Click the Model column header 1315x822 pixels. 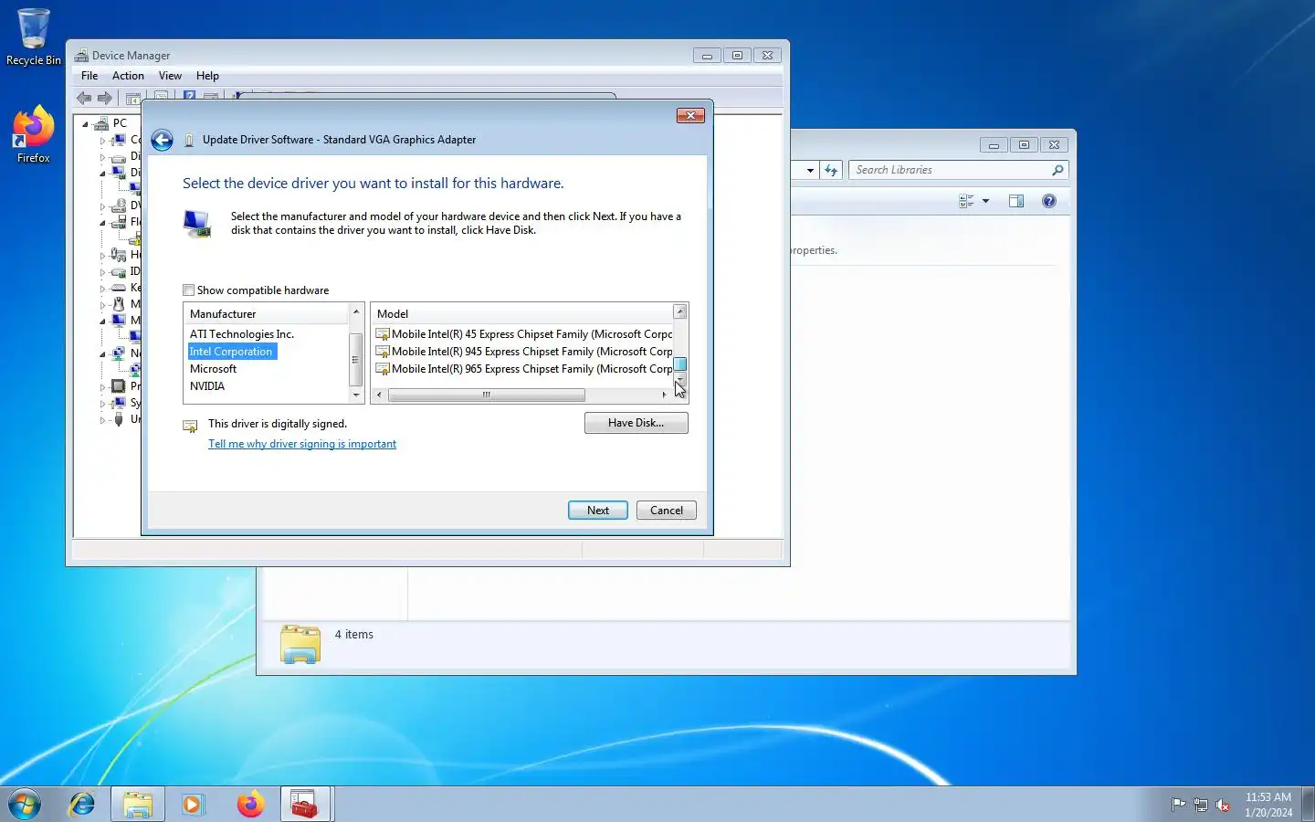pos(521,313)
